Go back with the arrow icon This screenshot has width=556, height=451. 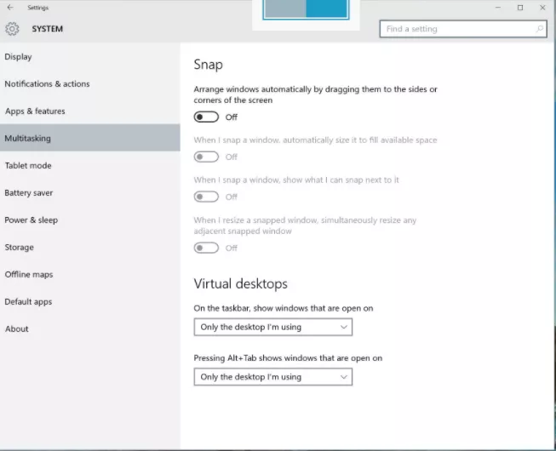point(10,8)
